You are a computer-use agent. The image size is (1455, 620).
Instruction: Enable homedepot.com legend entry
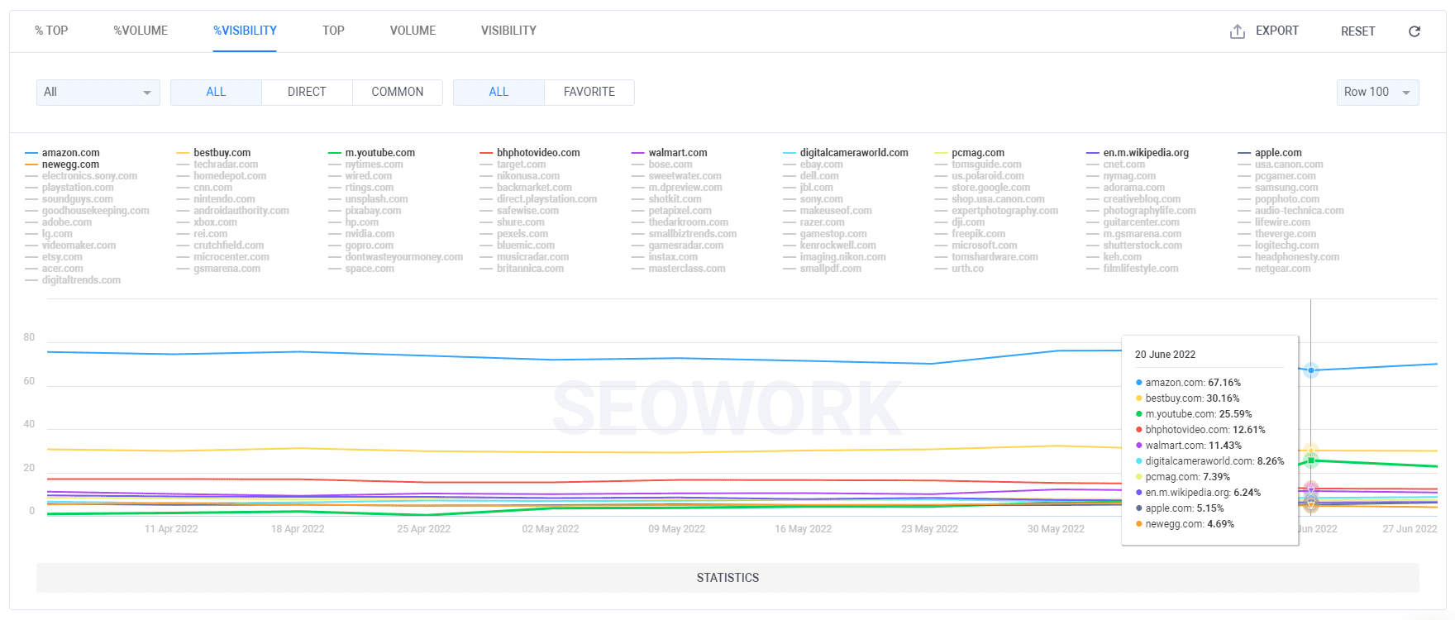(x=221, y=176)
